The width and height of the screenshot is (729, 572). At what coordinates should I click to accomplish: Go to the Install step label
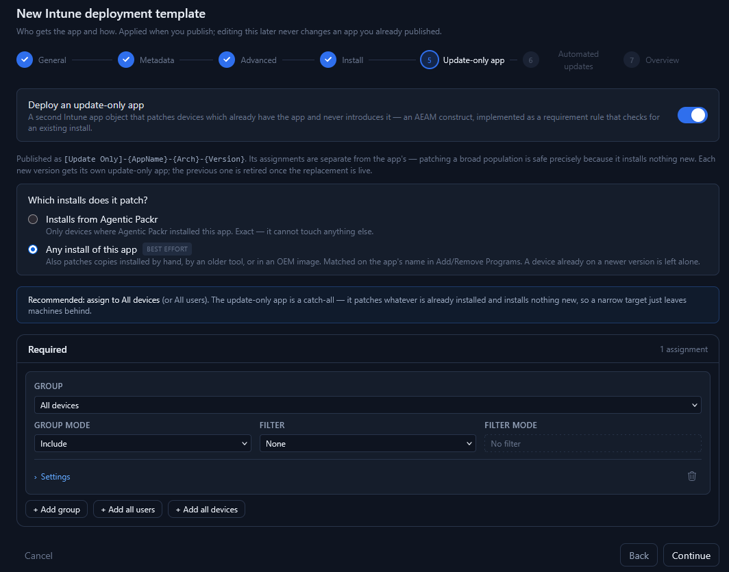tap(352, 60)
